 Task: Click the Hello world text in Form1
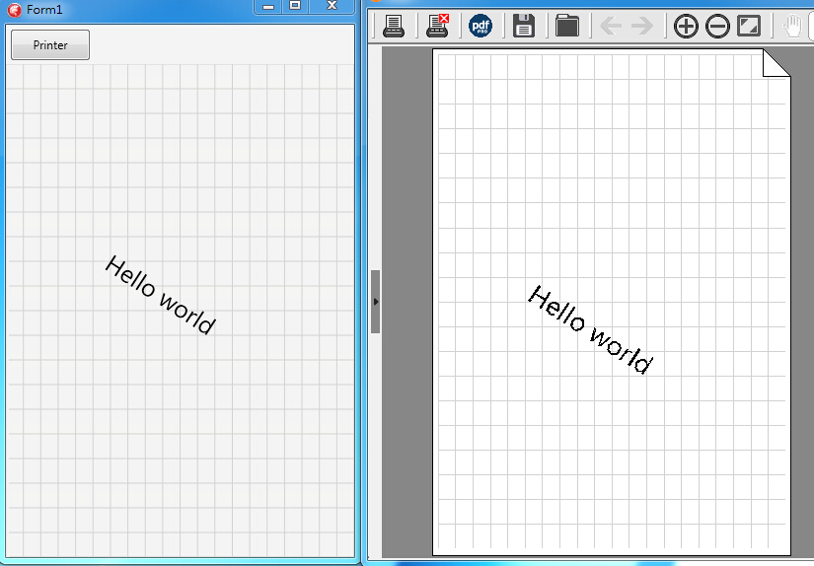(161, 295)
